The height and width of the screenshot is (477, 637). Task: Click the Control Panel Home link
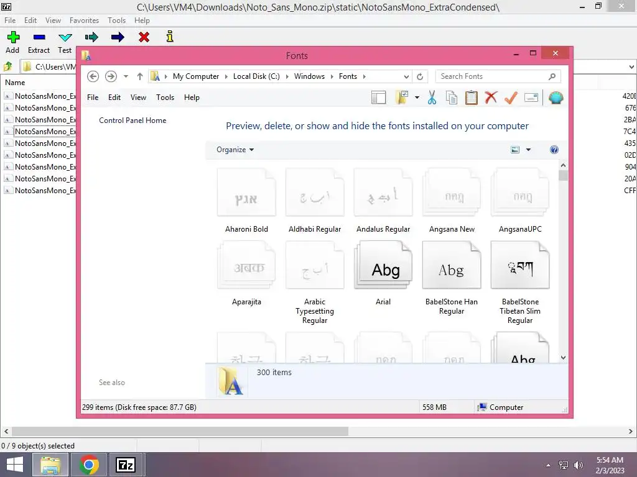(x=133, y=120)
